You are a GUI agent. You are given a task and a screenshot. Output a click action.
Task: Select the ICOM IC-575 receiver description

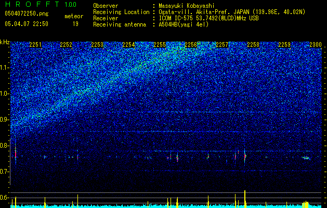point(208,18)
